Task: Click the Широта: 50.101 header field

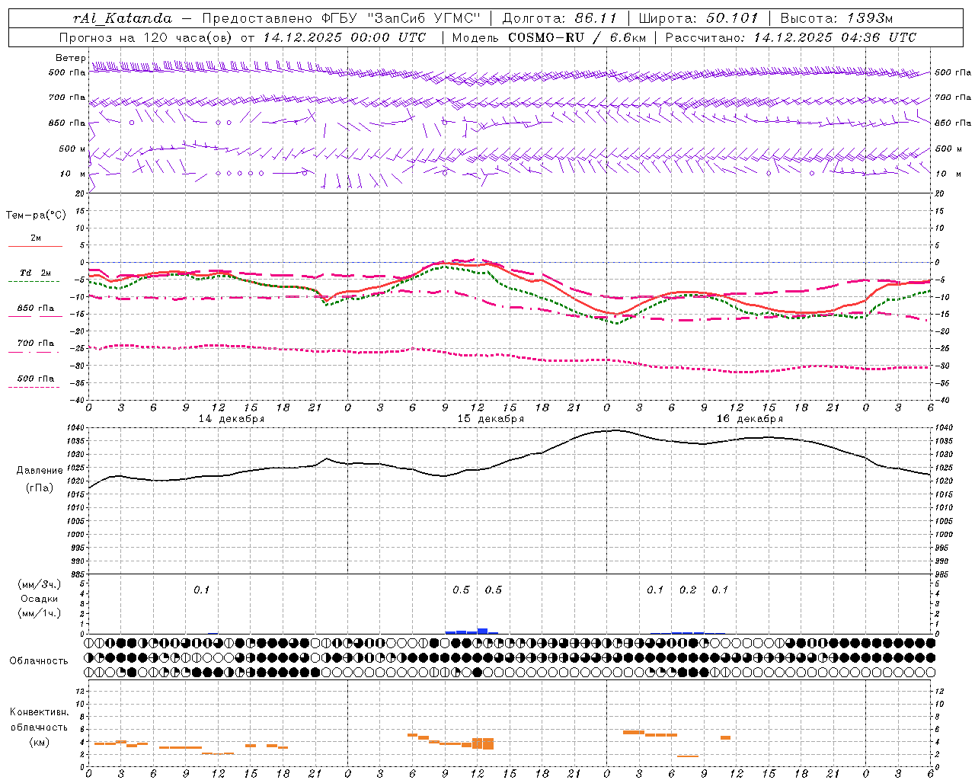Action: pyautogui.click(x=698, y=18)
